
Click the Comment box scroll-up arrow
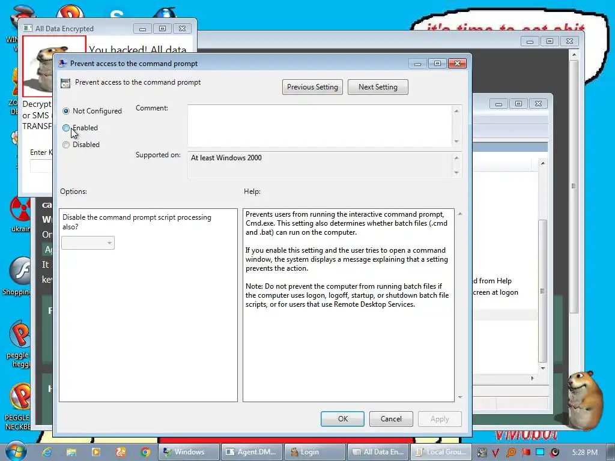click(456, 111)
